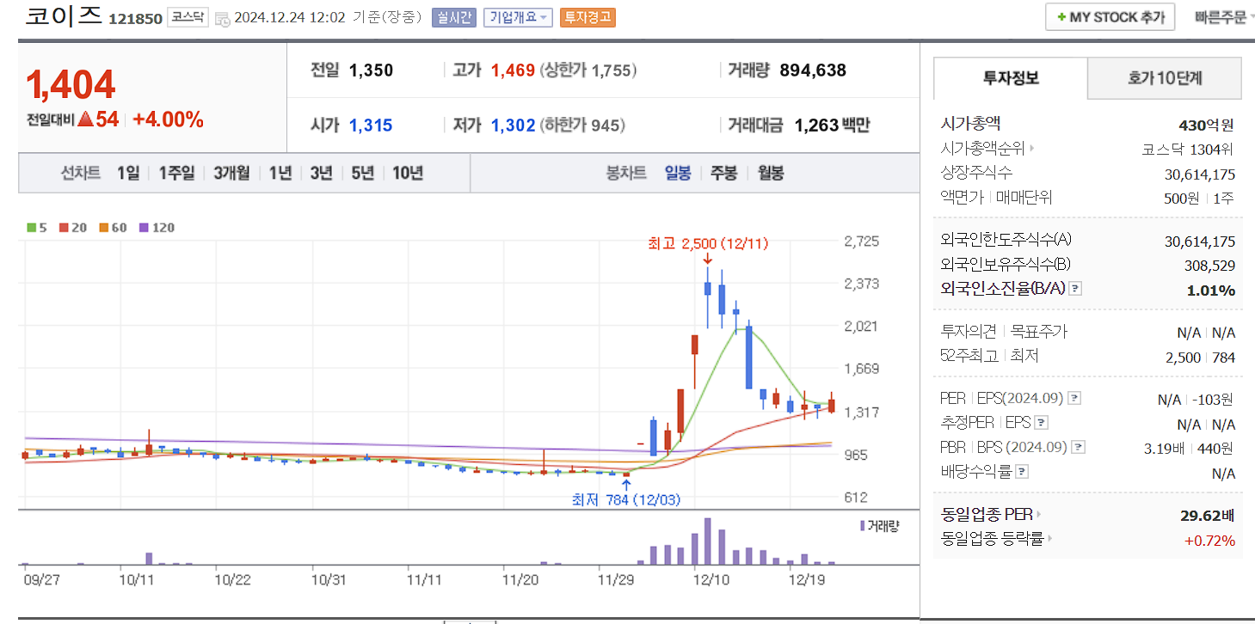Switch to 주봉 weekly candle view

click(723, 173)
